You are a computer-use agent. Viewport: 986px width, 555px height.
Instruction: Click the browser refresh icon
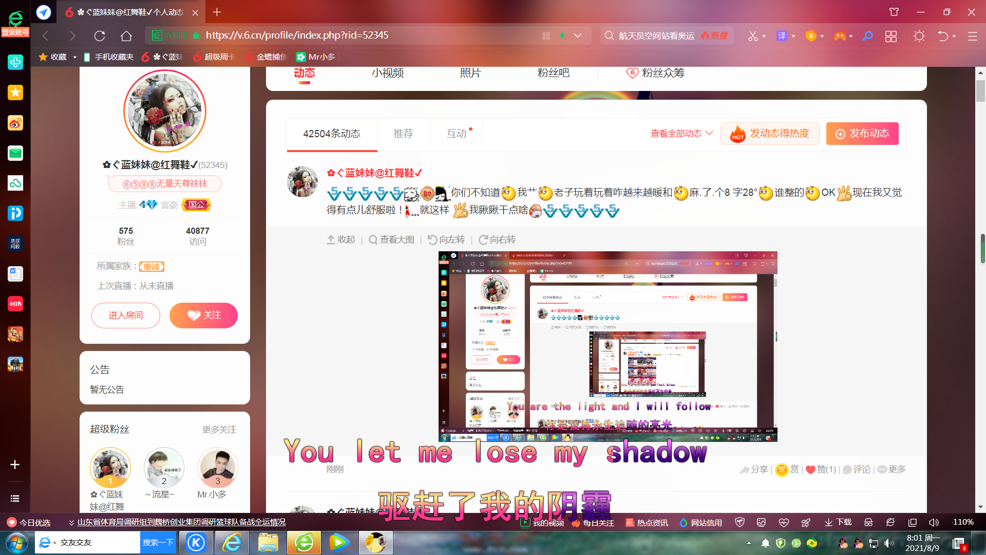click(x=100, y=36)
